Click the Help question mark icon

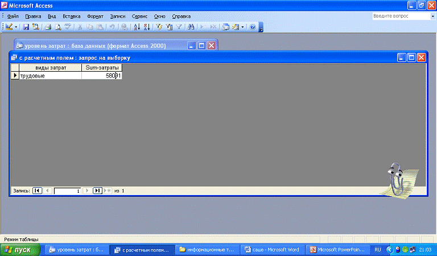pyautogui.click(x=253, y=27)
